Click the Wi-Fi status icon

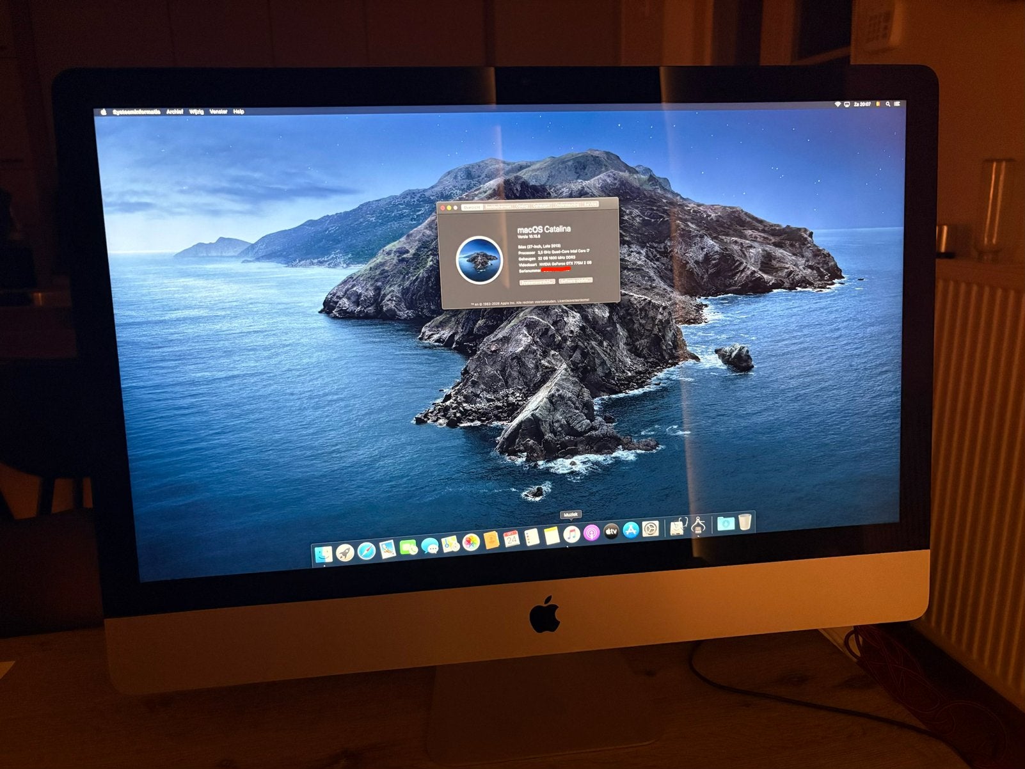pyautogui.click(x=838, y=104)
